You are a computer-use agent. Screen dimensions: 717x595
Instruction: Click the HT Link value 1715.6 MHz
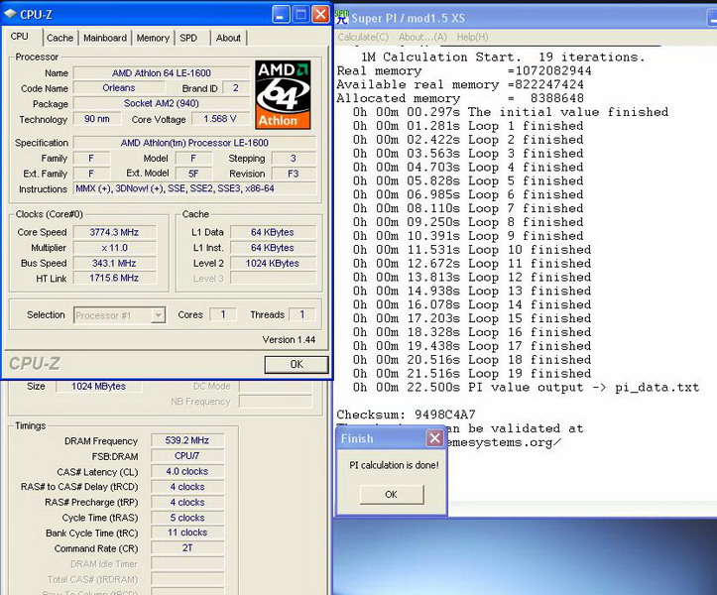[114, 278]
